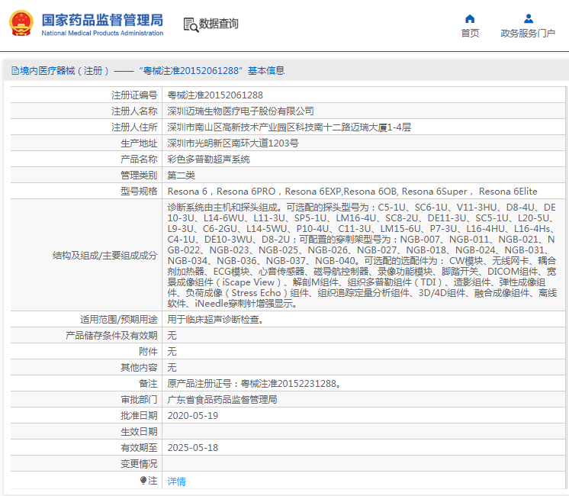
Task: Click the 注册人住所 label
Action: point(134,127)
